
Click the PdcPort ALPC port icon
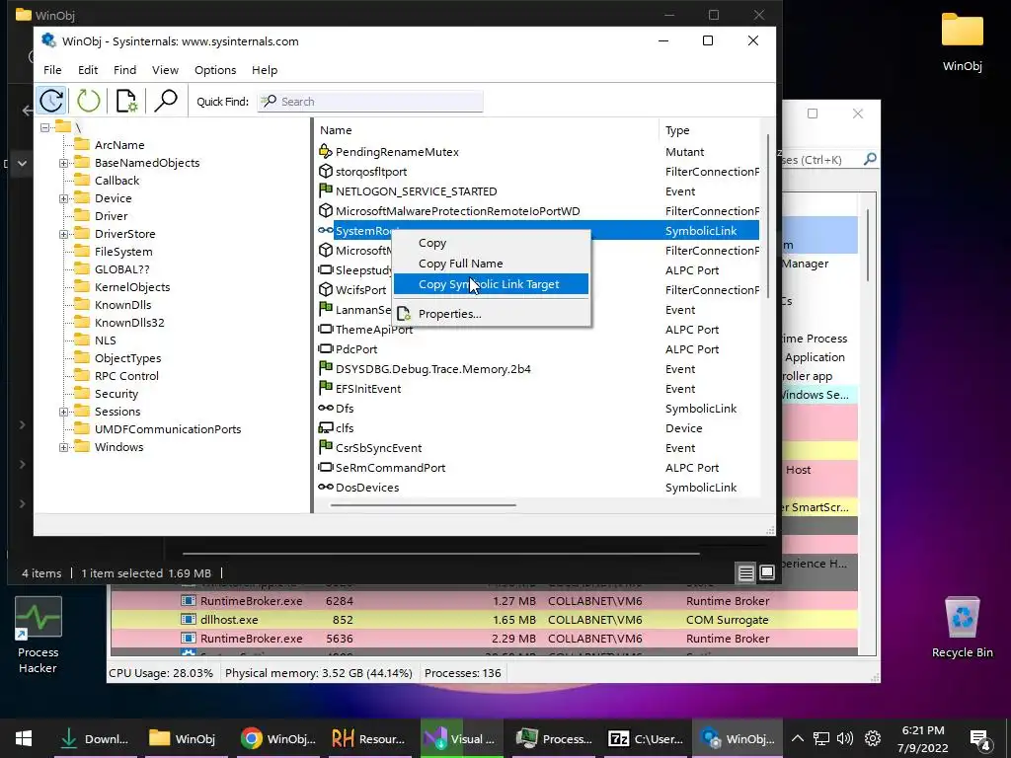tap(326, 348)
